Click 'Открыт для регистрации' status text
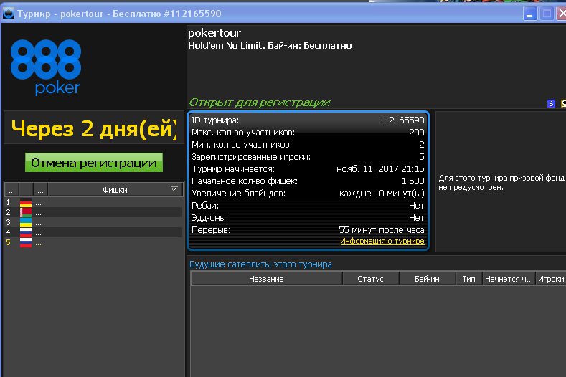Image resolution: width=566 pixels, height=377 pixels. pos(260,102)
